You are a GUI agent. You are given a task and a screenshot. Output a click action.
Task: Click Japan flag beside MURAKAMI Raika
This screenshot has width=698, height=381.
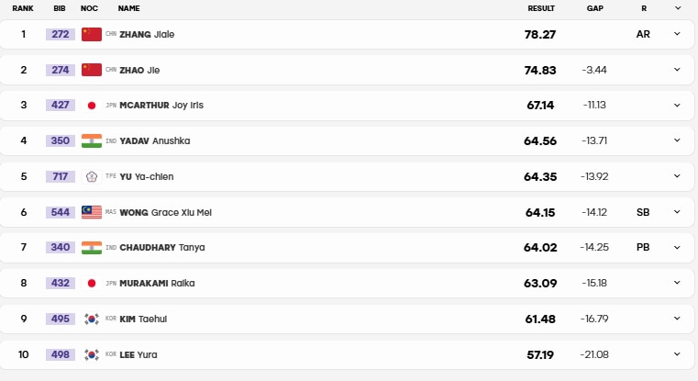(91, 283)
